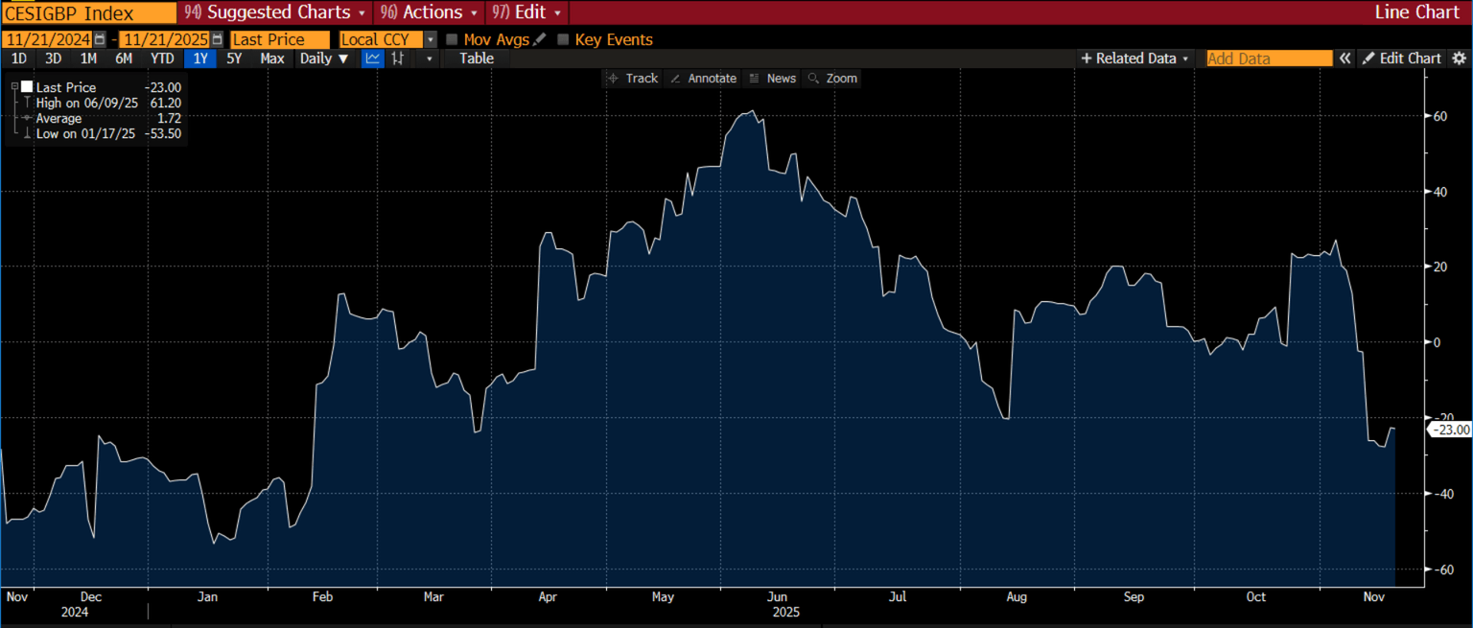1473x628 pixels.
Task: Collapse the Last Price legend tree
Action: (x=14, y=87)
